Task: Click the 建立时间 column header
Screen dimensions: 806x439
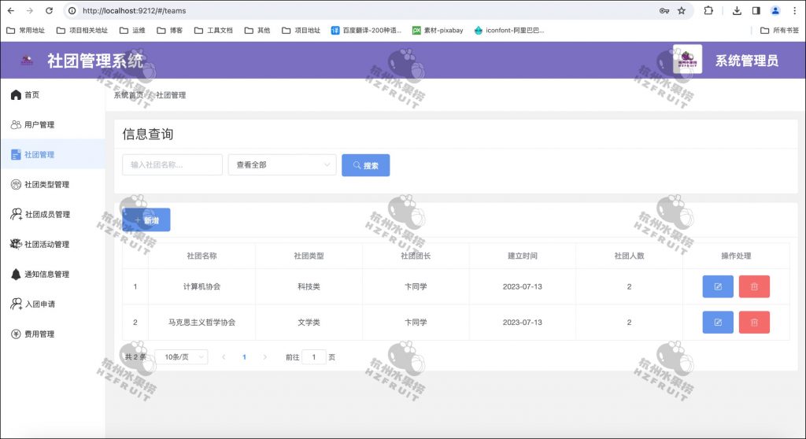Action: coord(523,256)
